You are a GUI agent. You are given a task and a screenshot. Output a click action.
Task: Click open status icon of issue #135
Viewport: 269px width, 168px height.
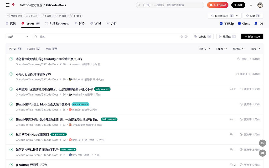click(11, 104)
